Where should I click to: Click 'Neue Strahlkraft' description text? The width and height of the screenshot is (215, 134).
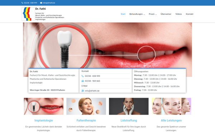point(129,129)
